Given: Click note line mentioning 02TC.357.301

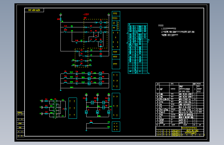Looking at the screenshot, I should 178,32.
